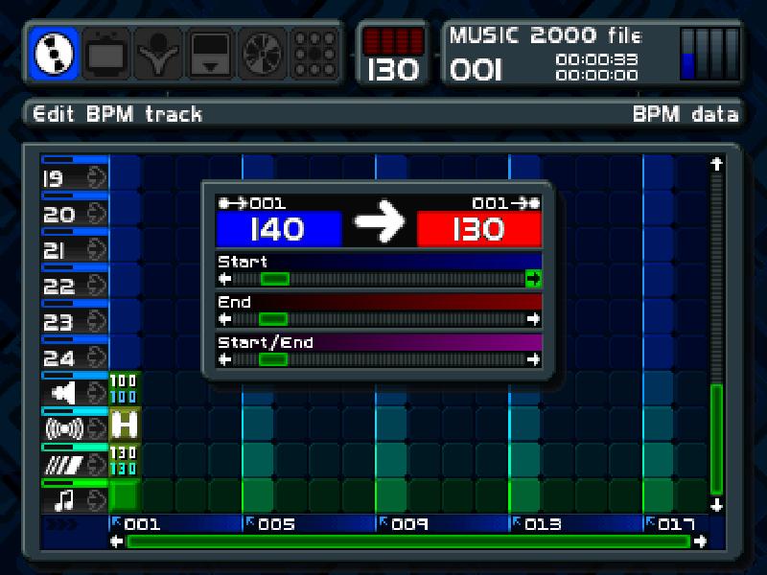Select track number 19 label
The height and width of the screenshot is (575, 767).
pyautogui.click(x=53, y=179)
